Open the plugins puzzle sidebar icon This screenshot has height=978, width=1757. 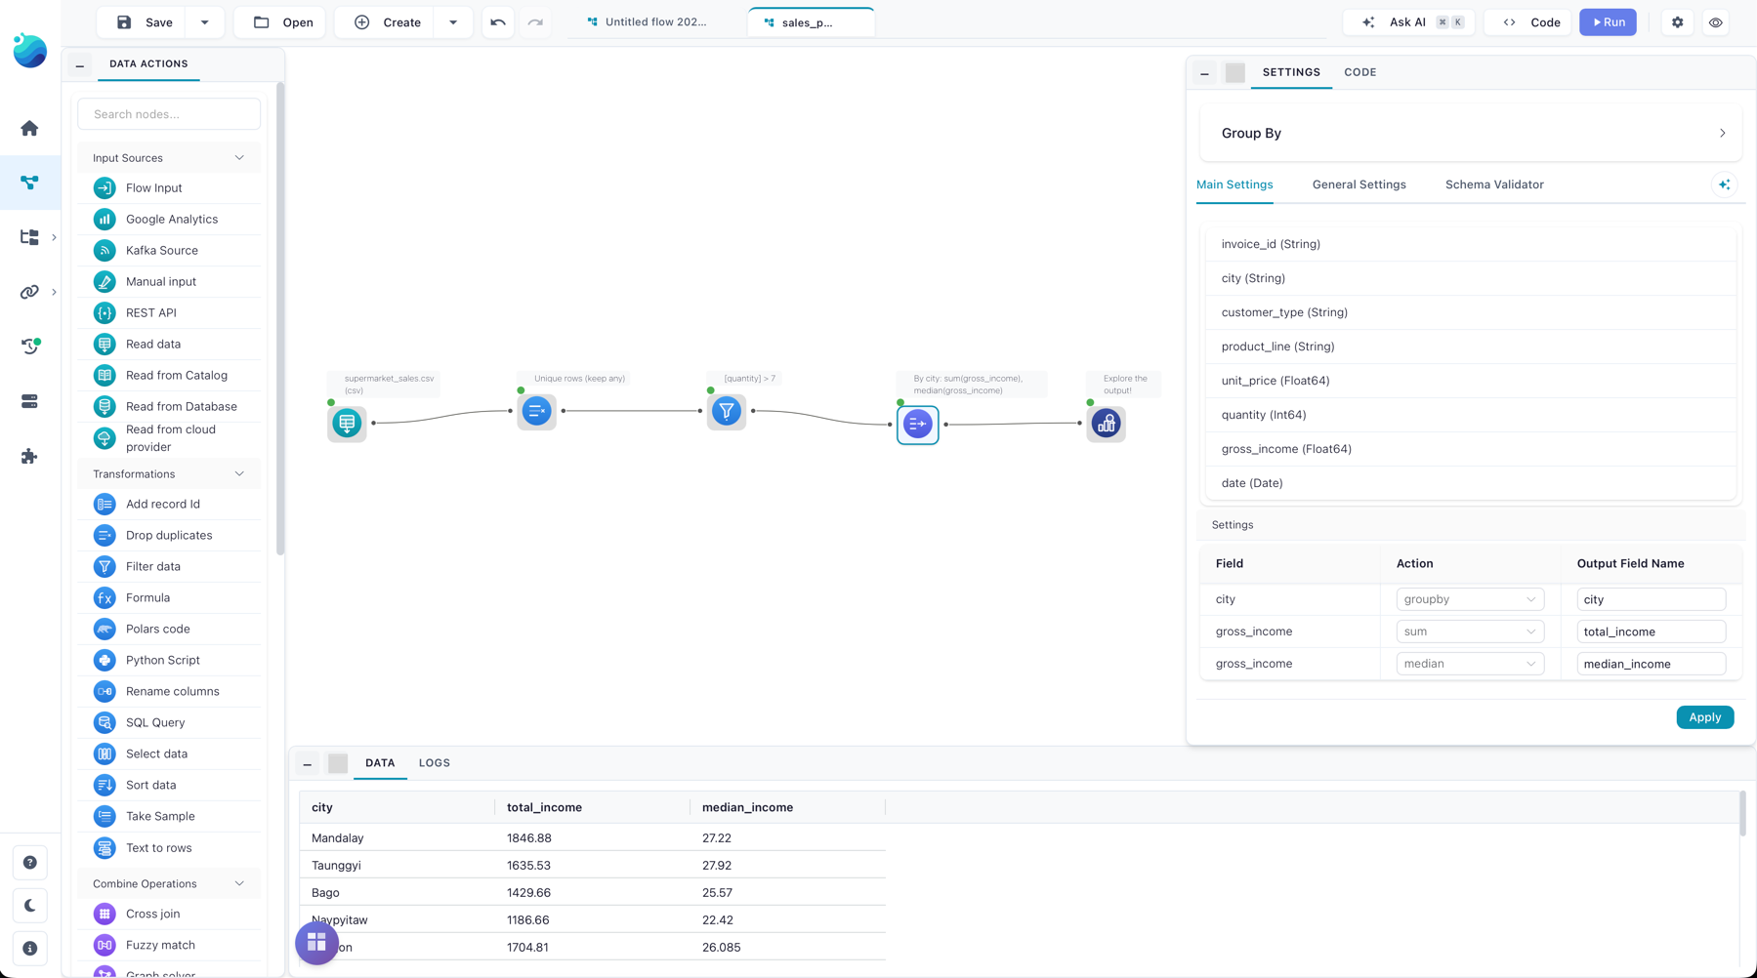[29, 456]
